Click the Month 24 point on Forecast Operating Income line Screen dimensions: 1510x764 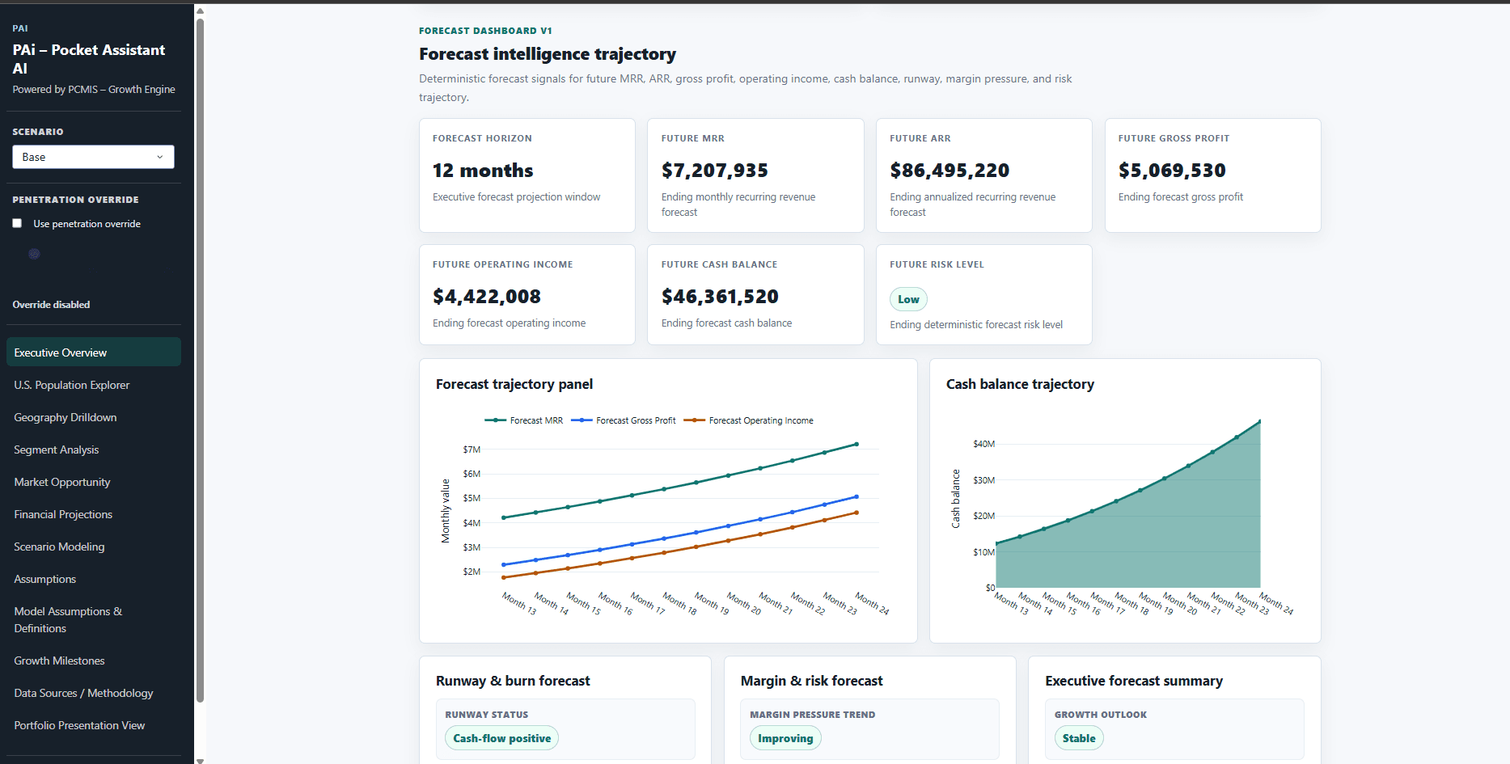pyautogui.click(x=857, y=513)
